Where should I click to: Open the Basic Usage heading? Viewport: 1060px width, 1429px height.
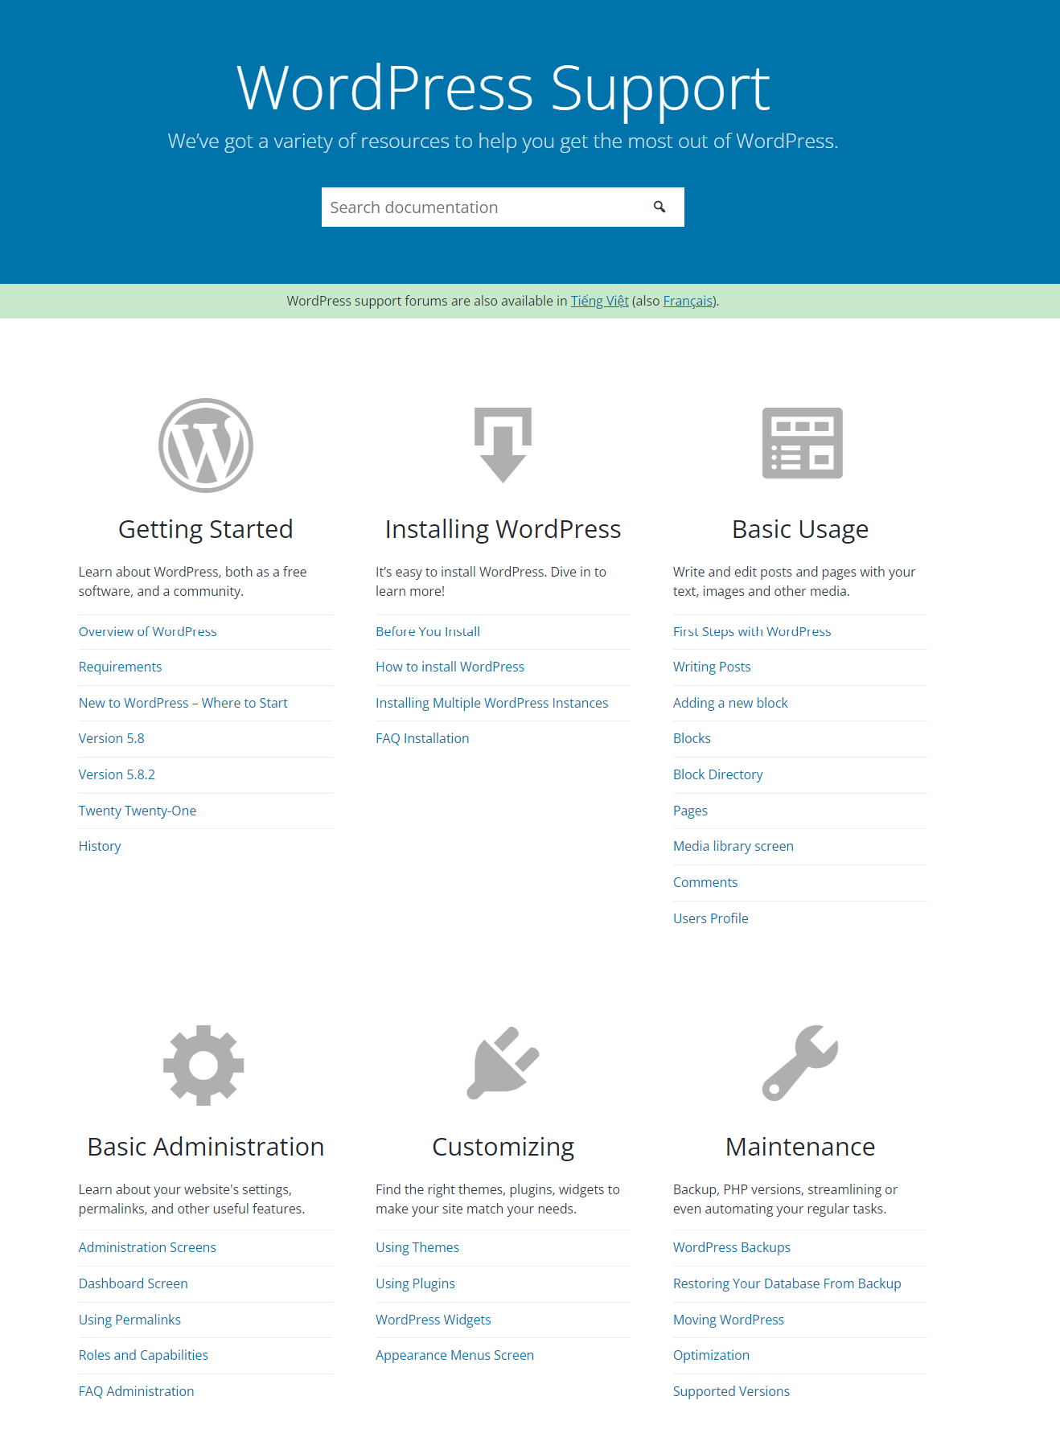coord(800,529)
